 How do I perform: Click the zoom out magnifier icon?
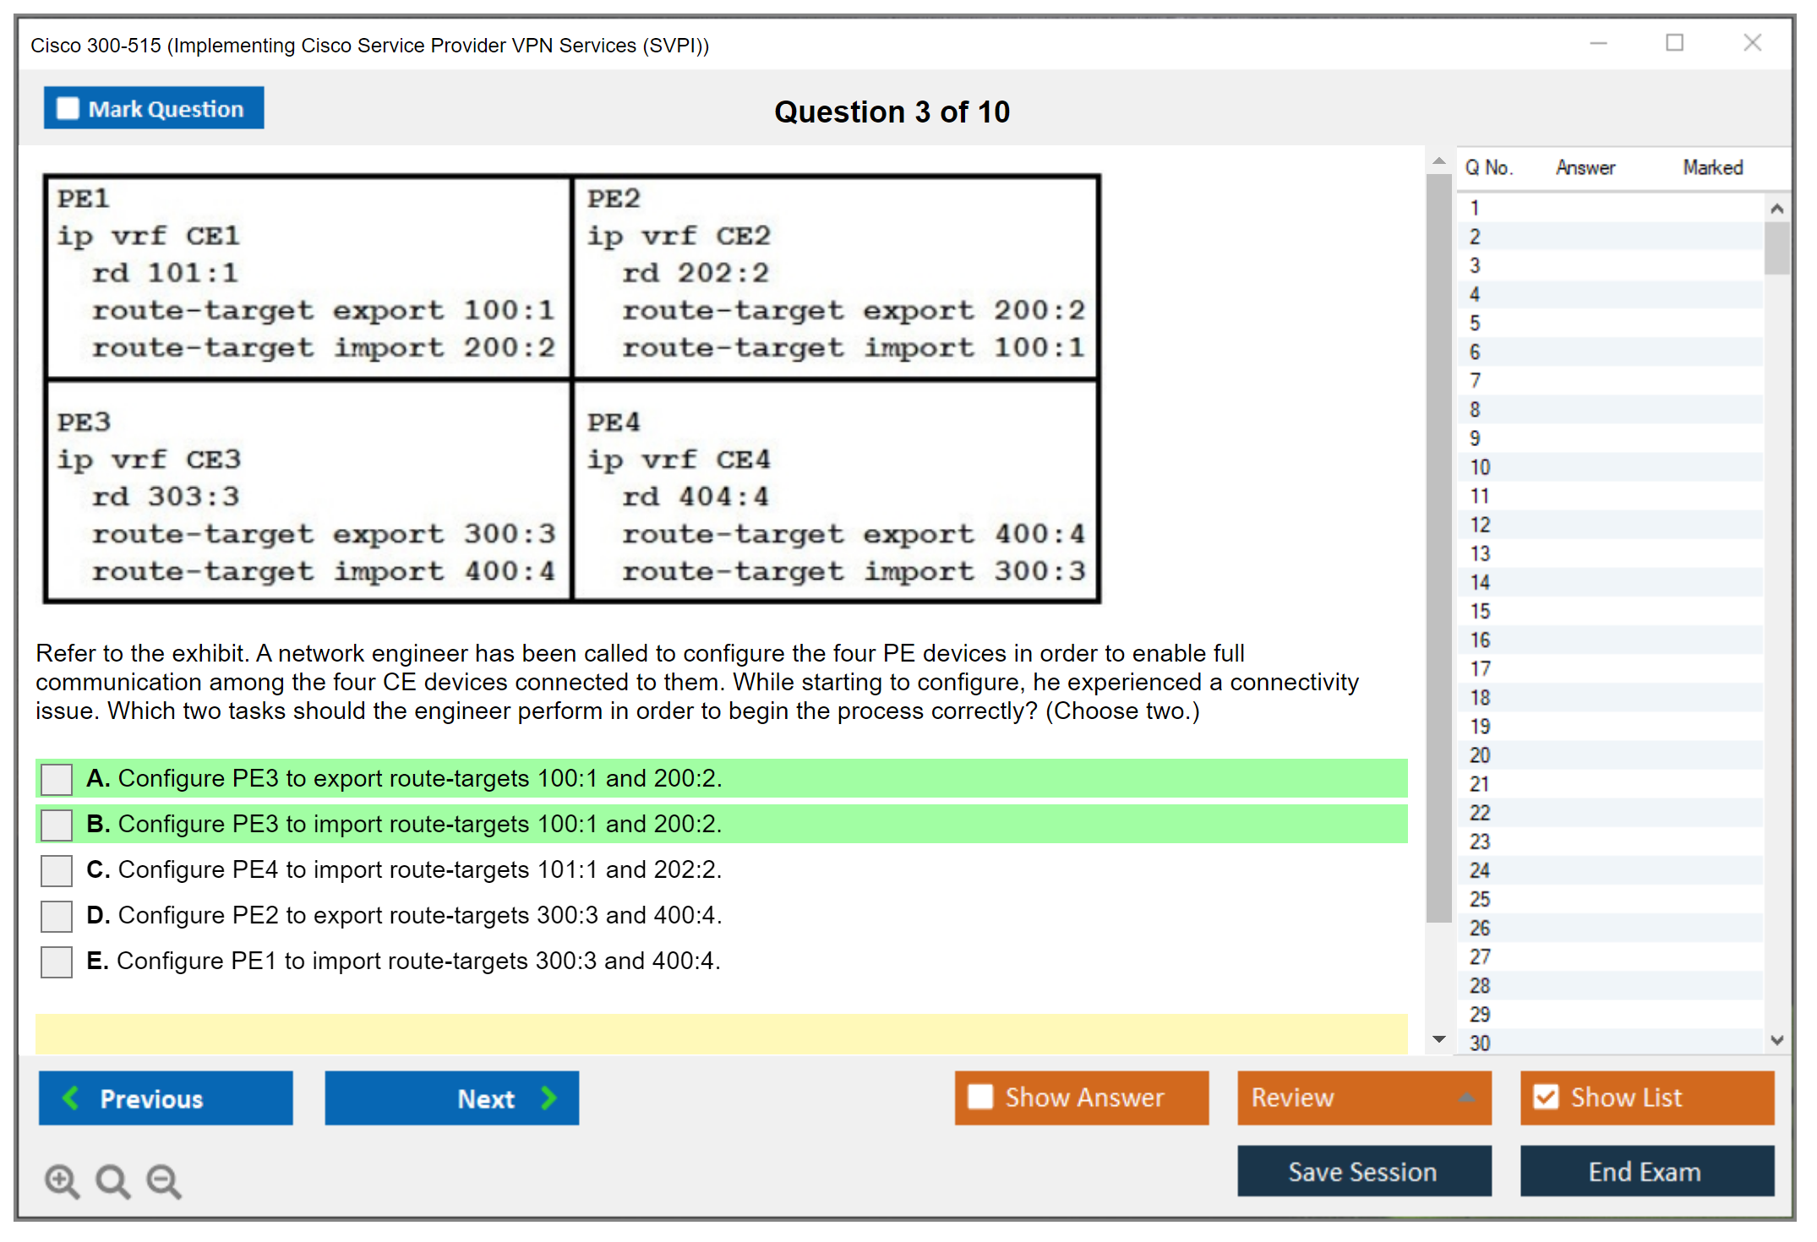click(x=163, y=1180)
